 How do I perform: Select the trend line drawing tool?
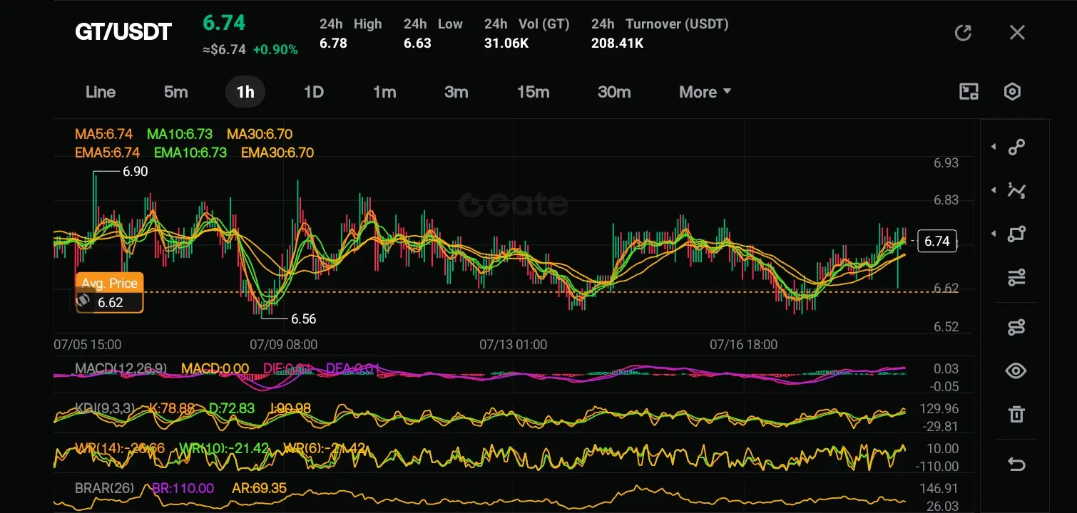pyautogui.click(x=1016, y=147)
